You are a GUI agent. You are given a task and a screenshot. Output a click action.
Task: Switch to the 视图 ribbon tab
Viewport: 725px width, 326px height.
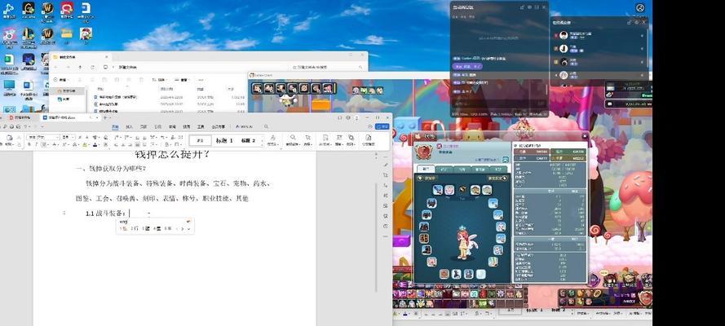click(186, 126)
